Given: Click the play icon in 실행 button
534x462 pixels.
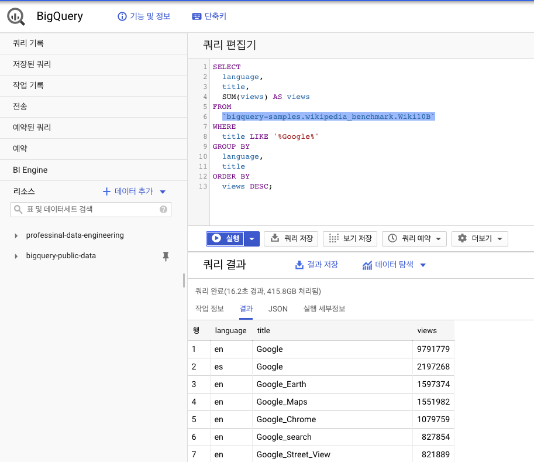Looking at the screenshot, I should (x=216, y=238).
